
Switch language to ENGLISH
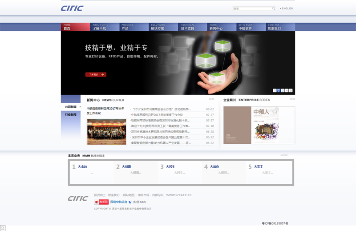click(287, 8)
